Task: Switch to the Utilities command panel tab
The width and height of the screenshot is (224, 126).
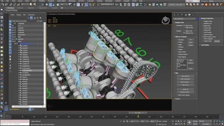Action: coord(193,15)
